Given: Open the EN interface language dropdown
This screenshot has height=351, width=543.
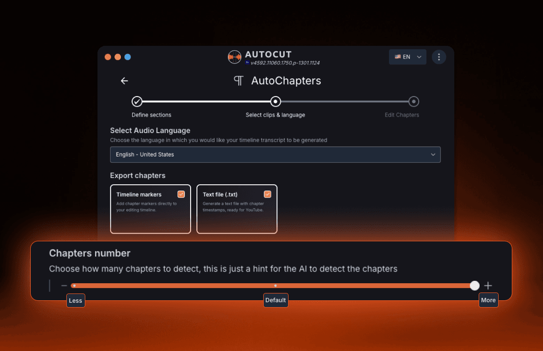Looking at the screenshot, I should (x=407, y=57).
